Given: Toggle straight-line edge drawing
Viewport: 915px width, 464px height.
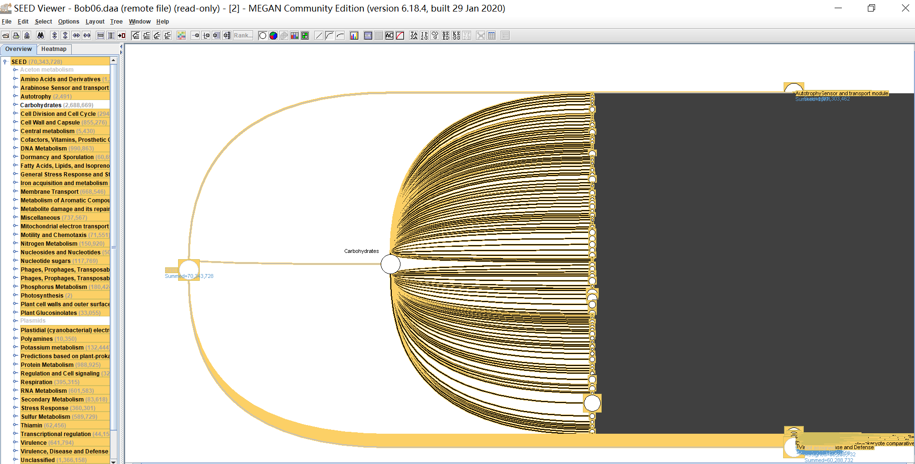Looking at the screenshot, I should (319, 36).
